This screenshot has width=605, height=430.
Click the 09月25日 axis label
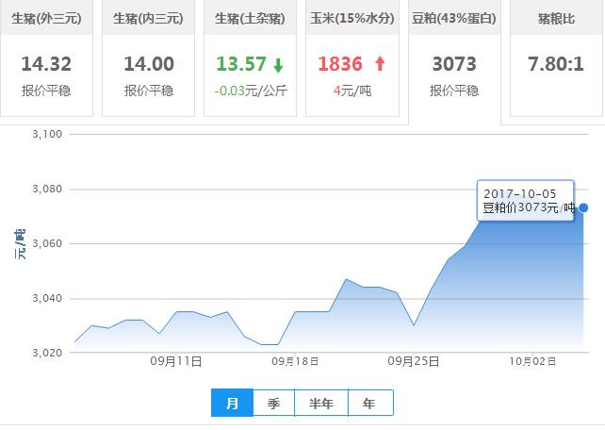(x=414, y=362)
